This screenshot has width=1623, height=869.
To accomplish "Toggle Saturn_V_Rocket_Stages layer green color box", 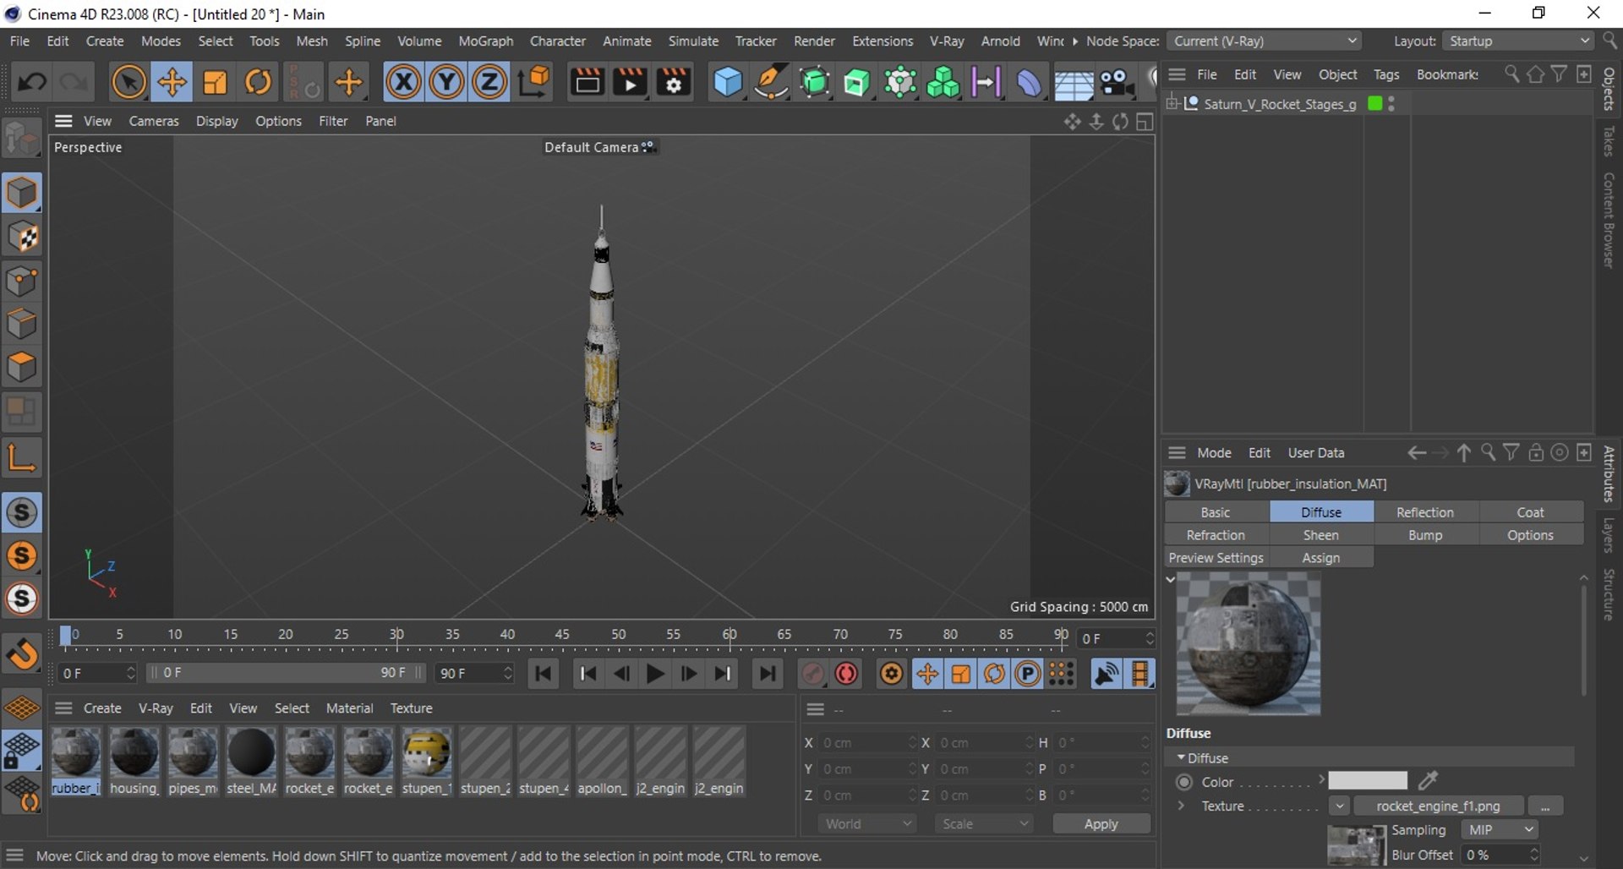I will (1374, 103).
